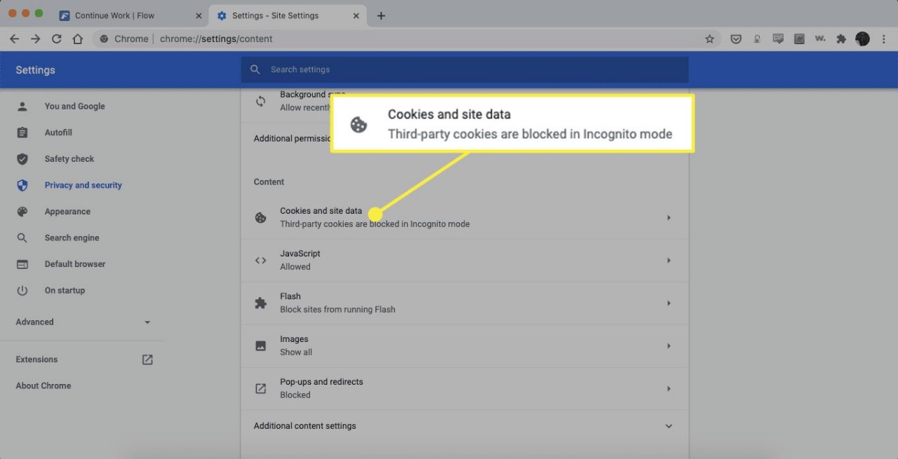898x459 pixels.
Task: Open Default browser settings
Action: point(75,264)
